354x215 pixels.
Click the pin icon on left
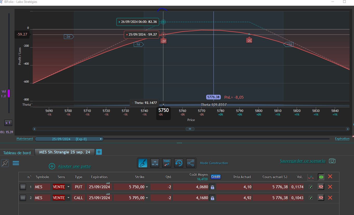5,163
